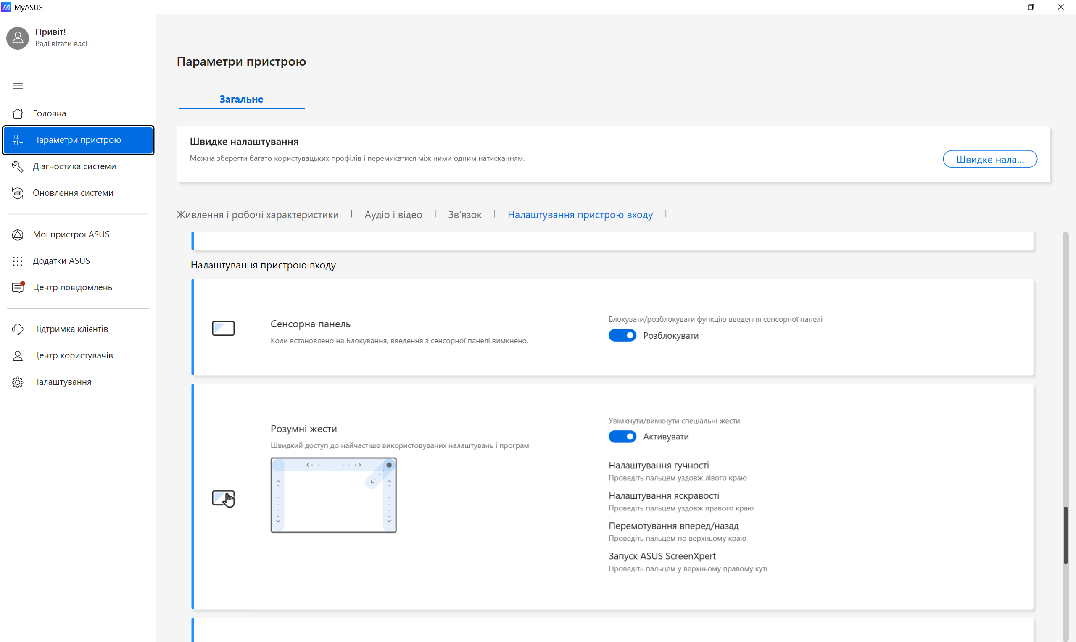Viewport: 1076px width, 642px height.
Task: Jump to Живлення і робочі характеристики section
Action: point(257,215)
